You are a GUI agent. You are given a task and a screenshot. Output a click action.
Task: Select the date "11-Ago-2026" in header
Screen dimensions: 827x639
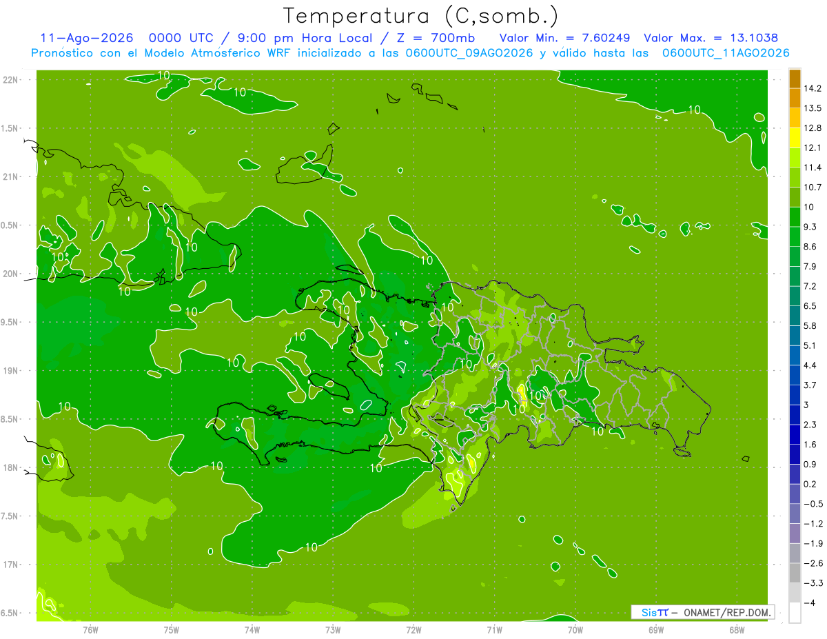coord(87,38)
